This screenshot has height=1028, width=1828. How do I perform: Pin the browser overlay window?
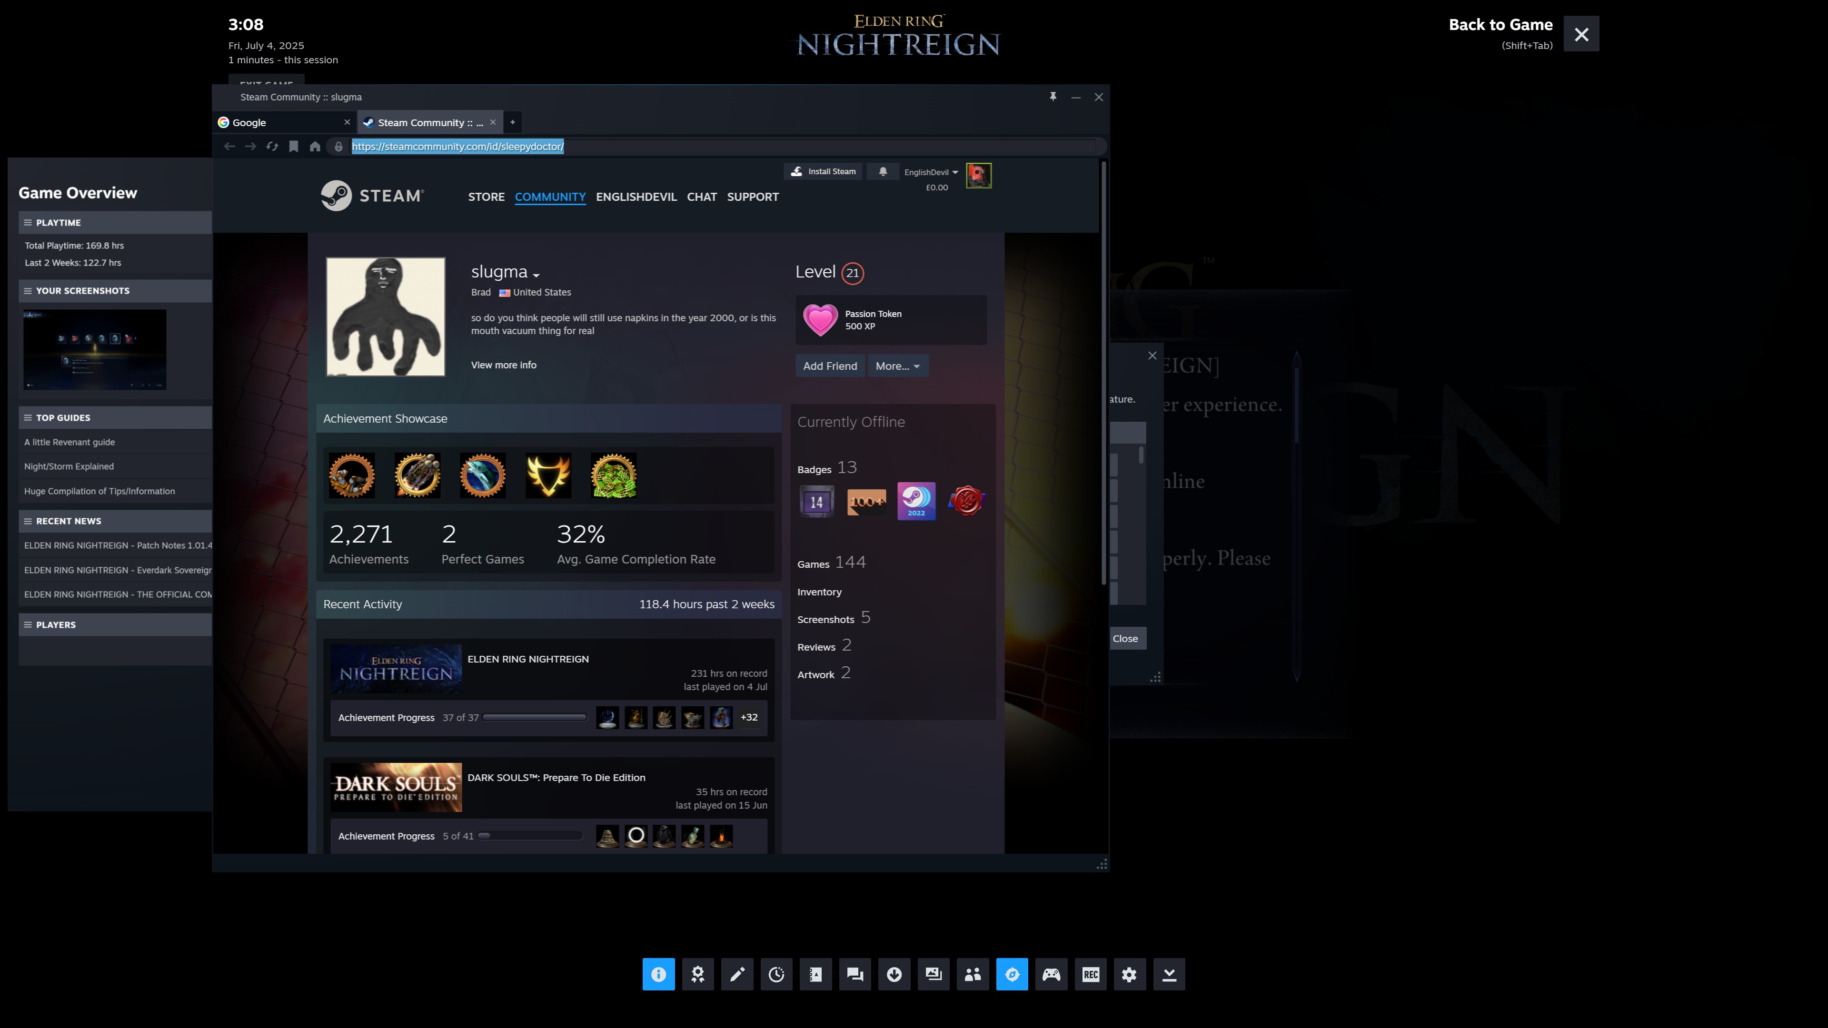(x=1053, y=97)
